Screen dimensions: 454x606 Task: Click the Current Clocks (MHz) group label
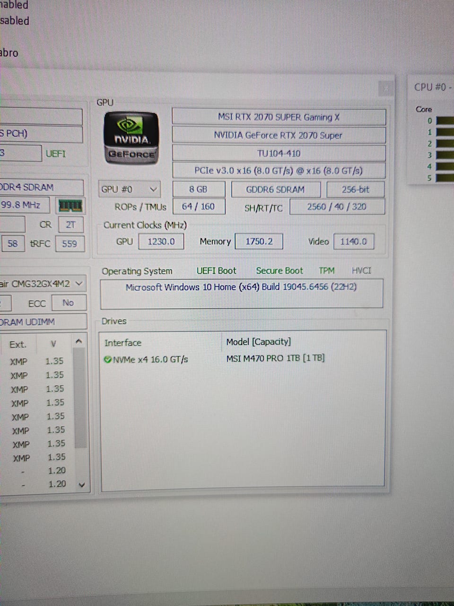pyautogui.click(x=145, y=225)
